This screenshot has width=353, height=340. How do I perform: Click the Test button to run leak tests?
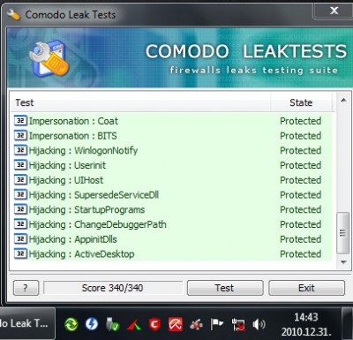[x=225, y=288]
